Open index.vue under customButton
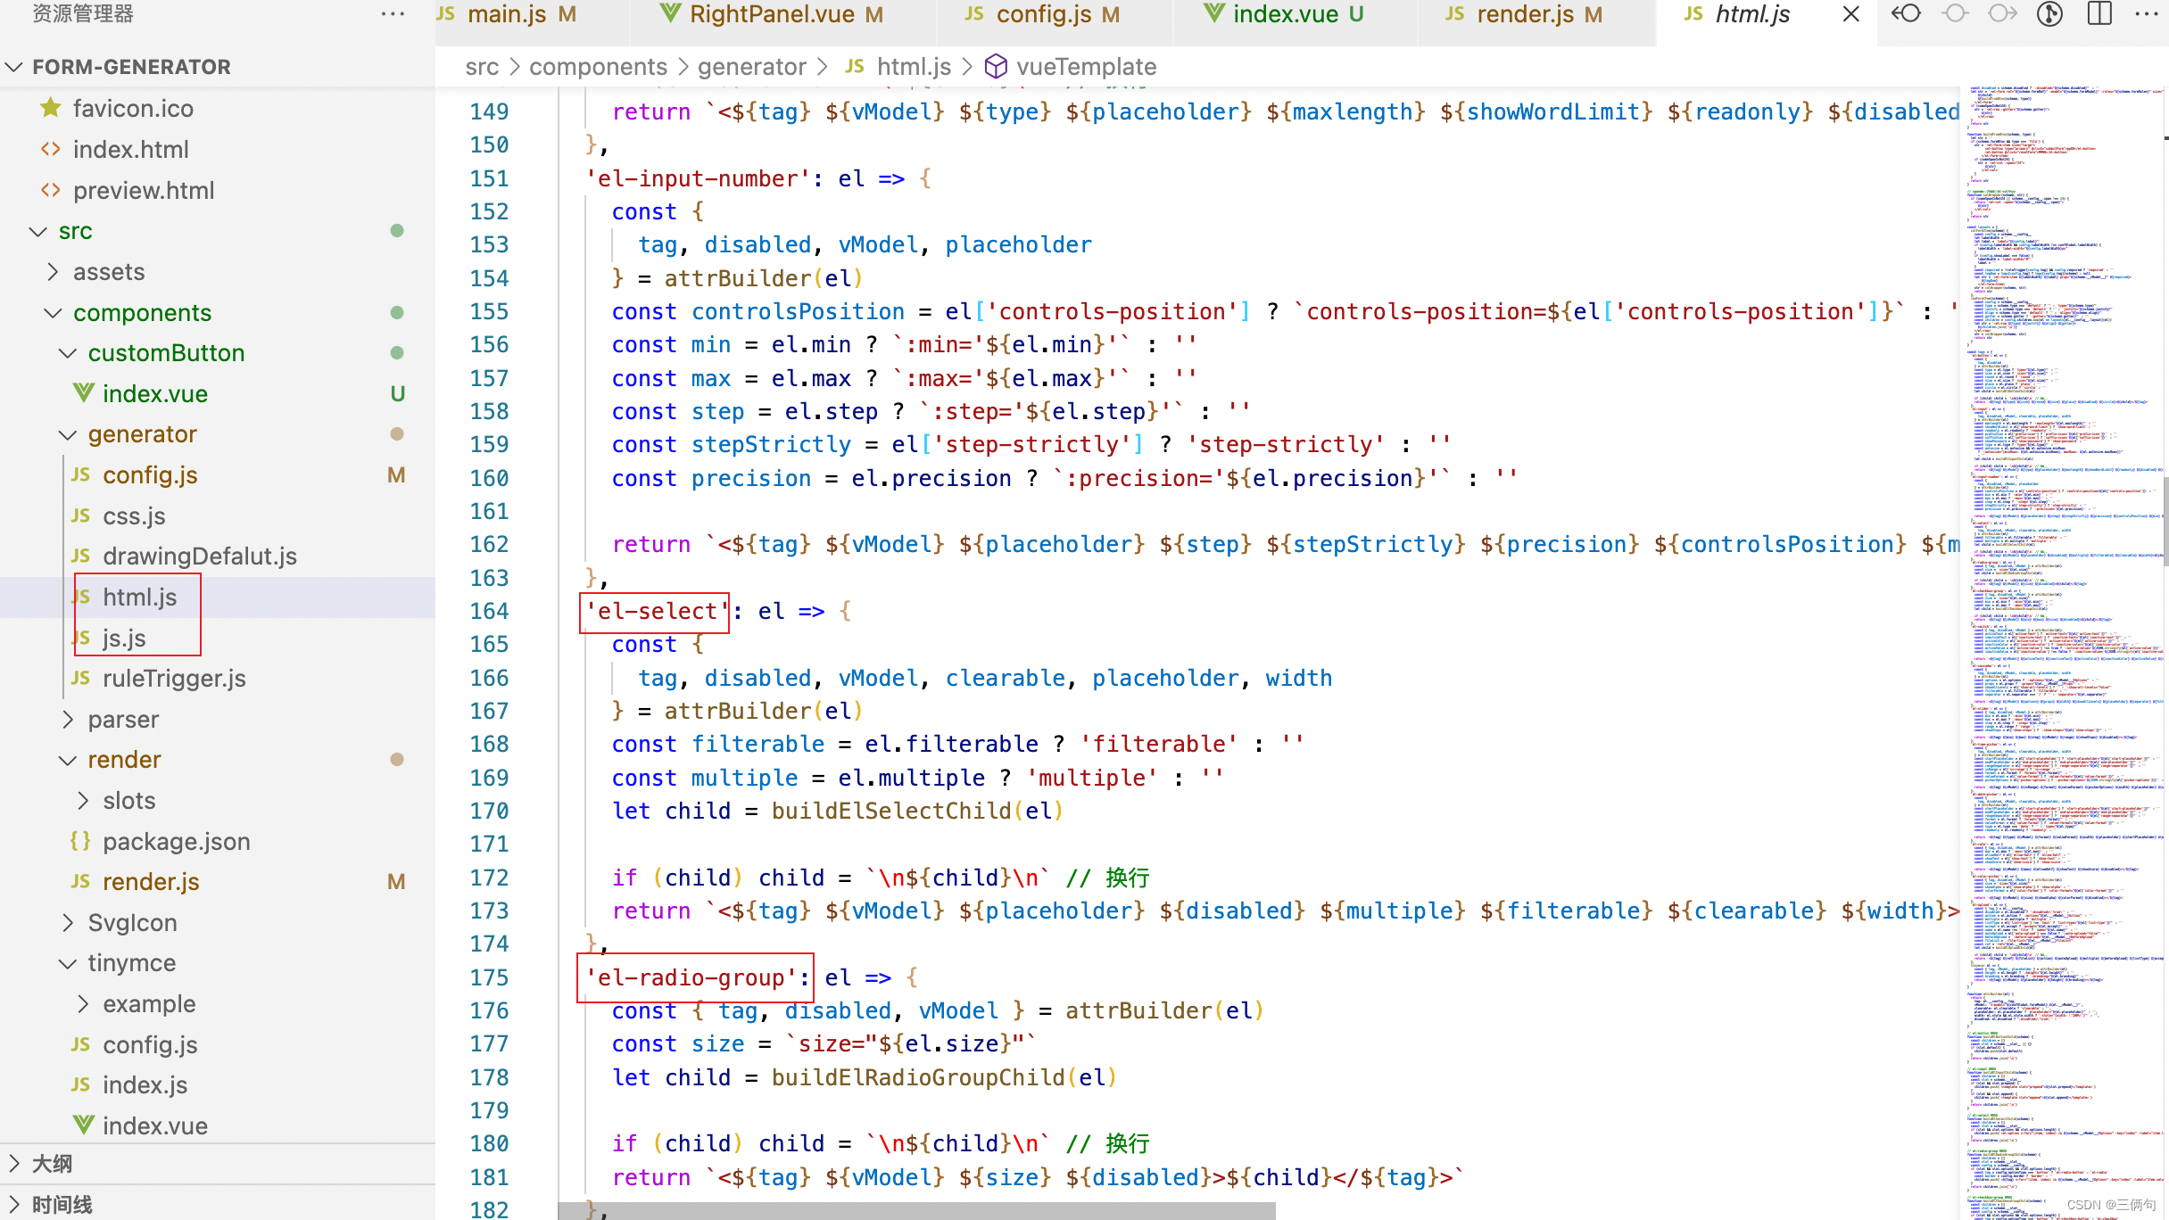Viewport: 2169px width, 1220px height. 154,394
